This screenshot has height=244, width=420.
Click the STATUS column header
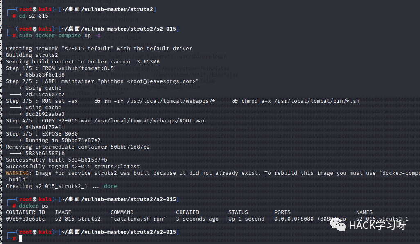click(x=238, y=212)
